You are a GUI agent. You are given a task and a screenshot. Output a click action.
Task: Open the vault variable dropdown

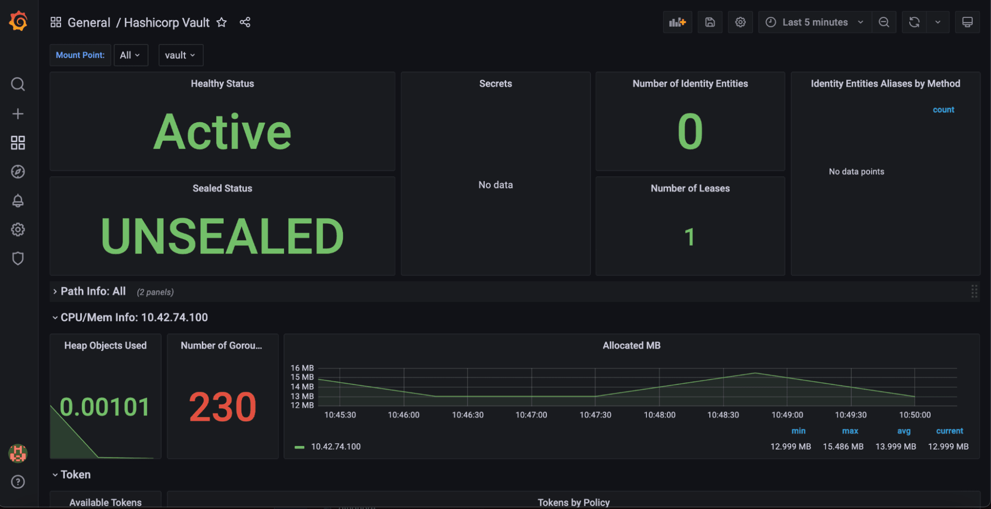click(180, 55)
